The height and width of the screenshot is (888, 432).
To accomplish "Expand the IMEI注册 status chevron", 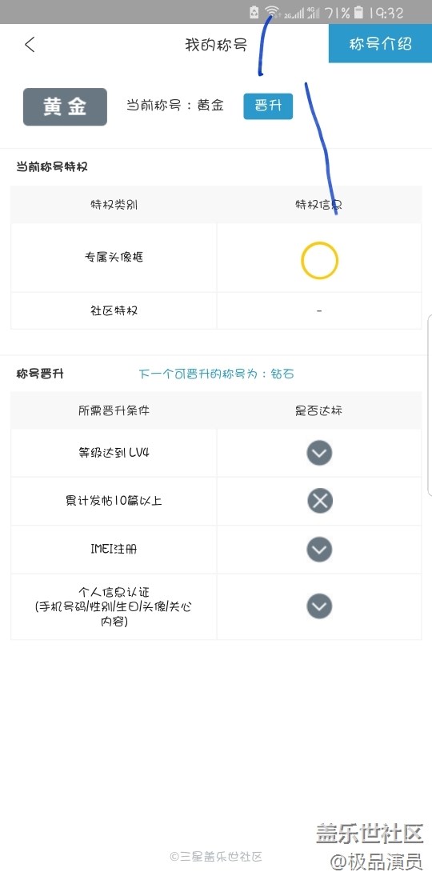I will coord(319,550).
